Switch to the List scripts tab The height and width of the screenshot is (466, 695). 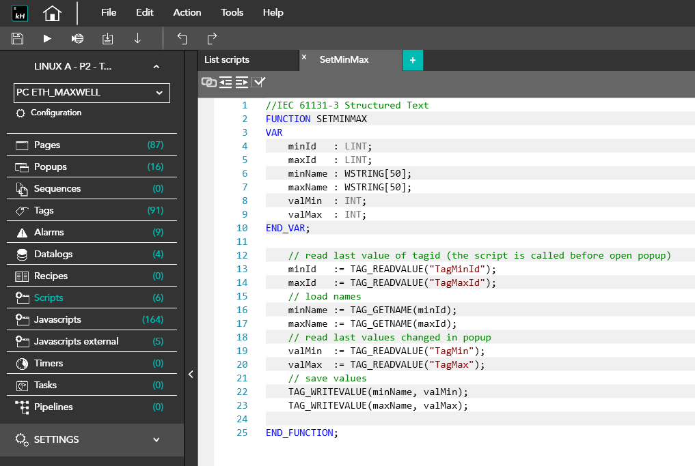pyautogui.click(x=228, y=60)
